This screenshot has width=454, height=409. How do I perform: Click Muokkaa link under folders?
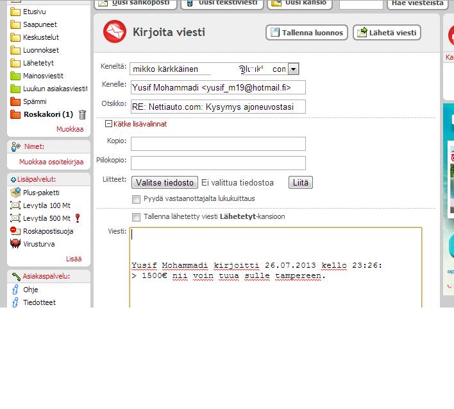point(70,129)
